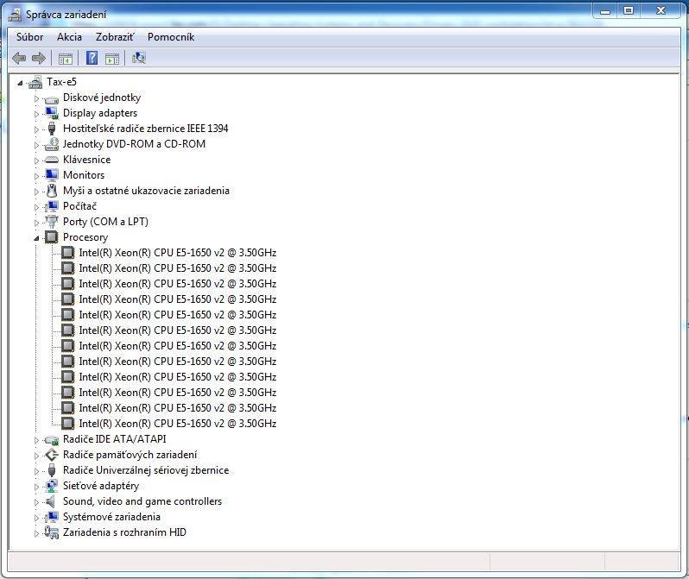Click the Systémové zariadenia icon
The height and width of the screenshot is (579, 689).
(52, 517)
